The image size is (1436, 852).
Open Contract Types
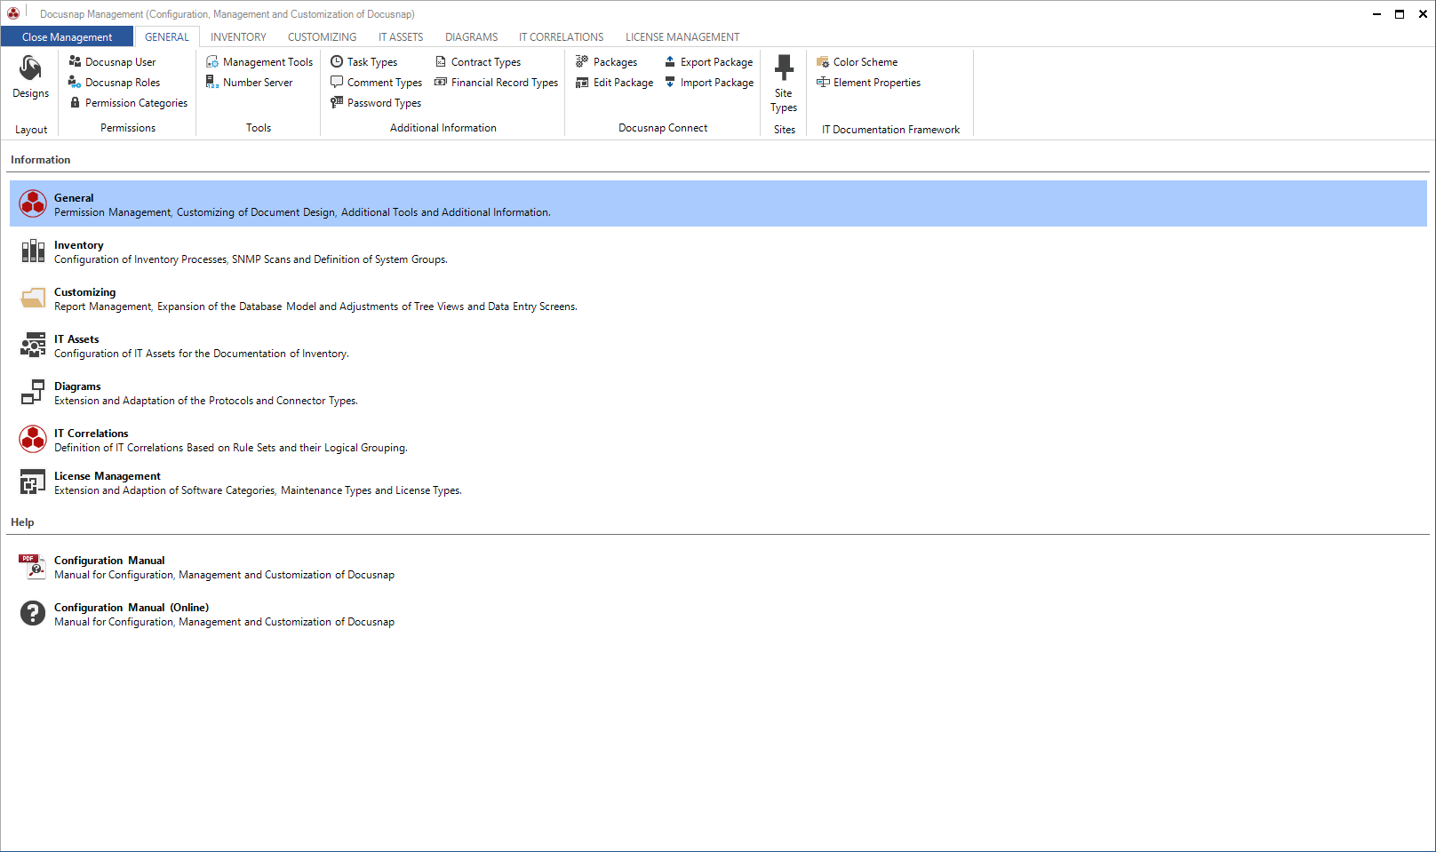[x=477, y=62]
